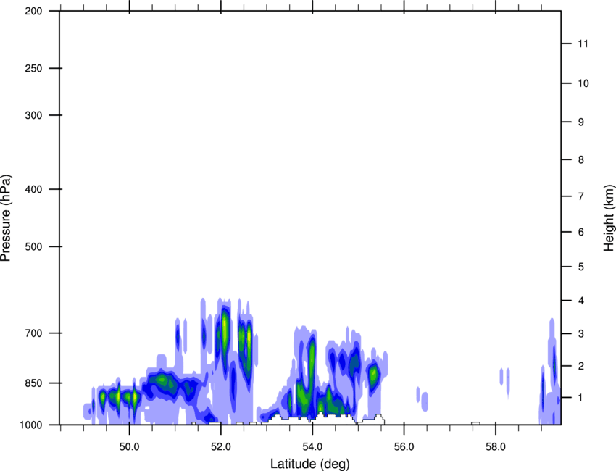Image resolution: width=616 pixels, height=471 pixels.
Task: Click the 58.0 latitude tick label
Action: click(x=496, y=447)
